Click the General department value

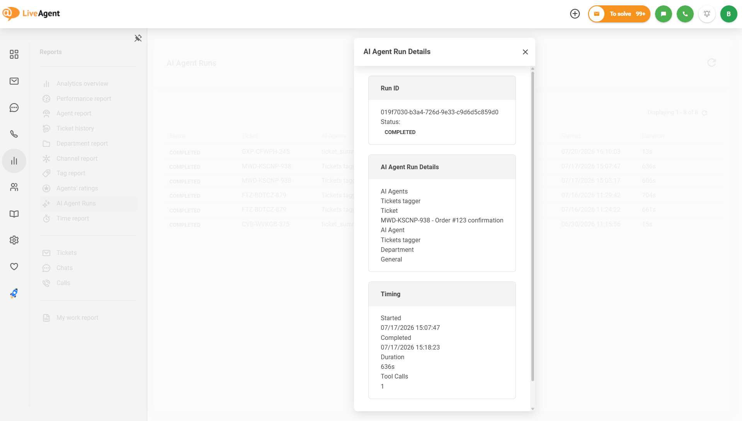coord(391,260)
